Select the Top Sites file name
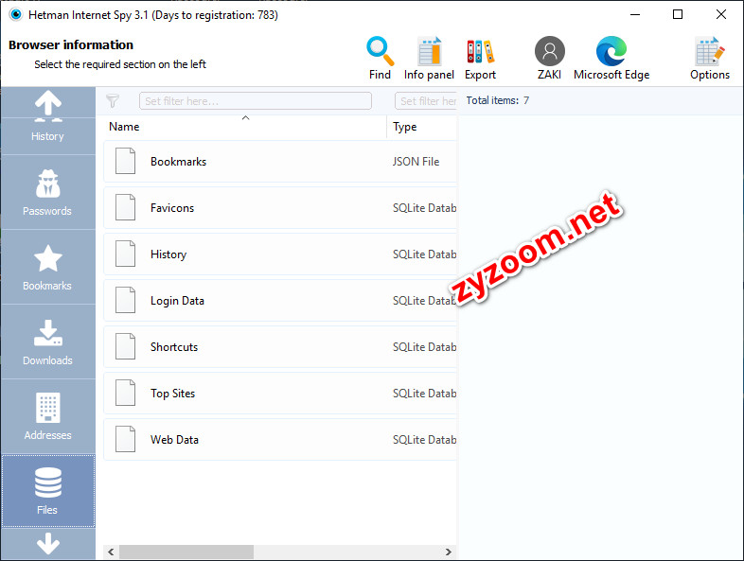This screenshot has width=744, height=561. (172, 394)
